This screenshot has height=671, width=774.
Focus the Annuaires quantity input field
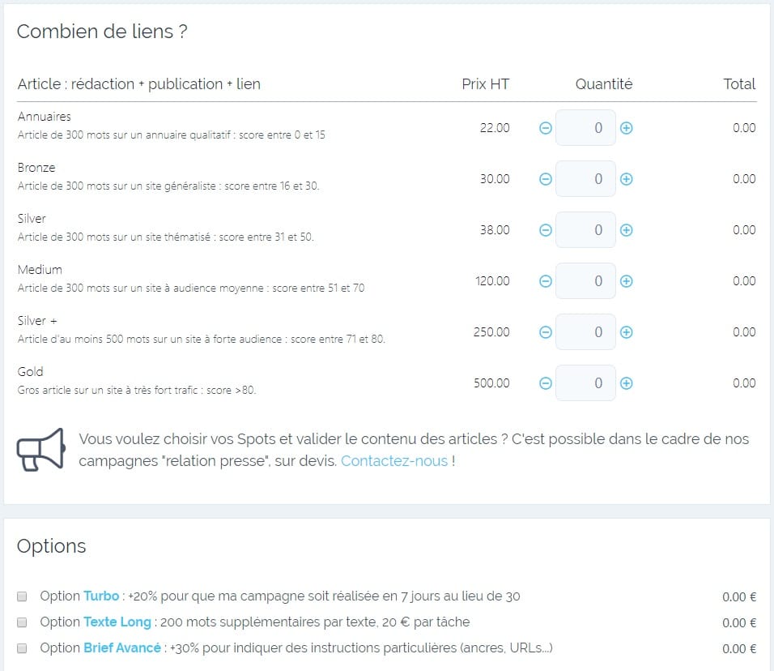(x=585, y=128)
